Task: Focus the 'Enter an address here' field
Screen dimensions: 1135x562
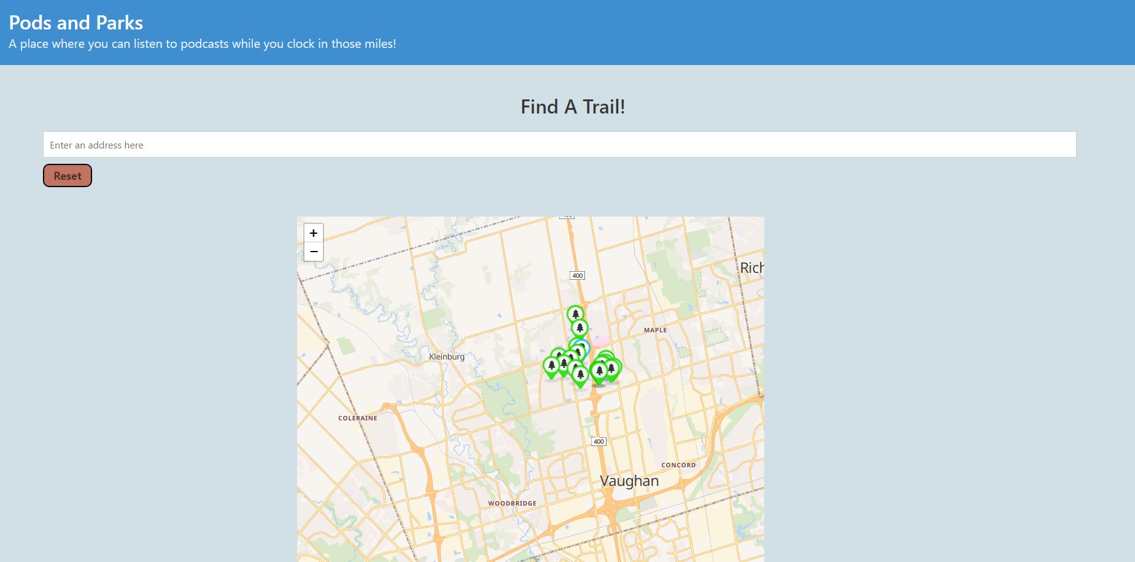Action: click(559, 145)
